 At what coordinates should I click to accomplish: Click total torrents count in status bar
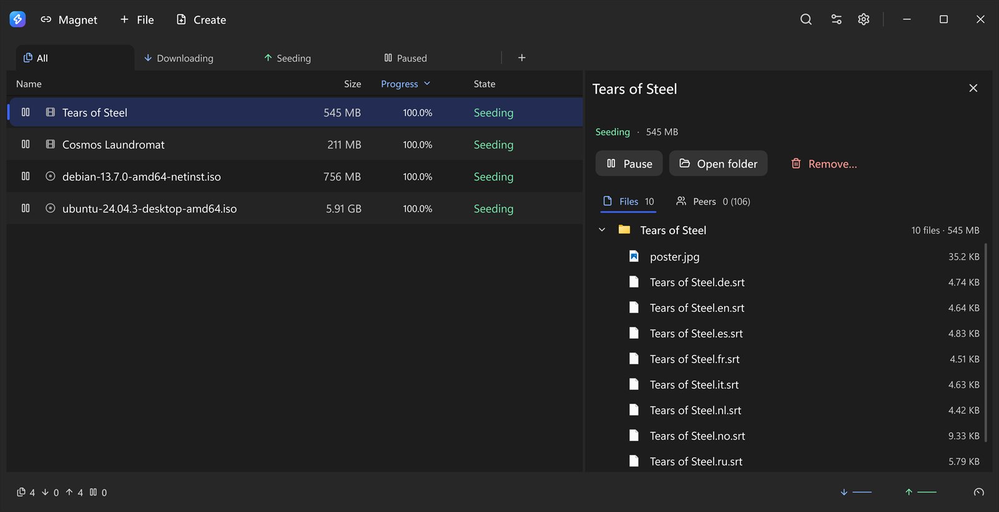click(26, 492)
